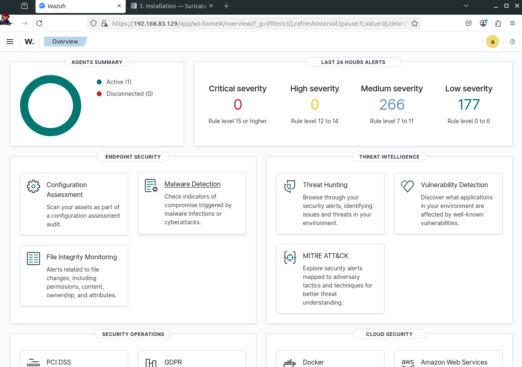
Task: Open the hamburger navigation menu
Action: 10,42
